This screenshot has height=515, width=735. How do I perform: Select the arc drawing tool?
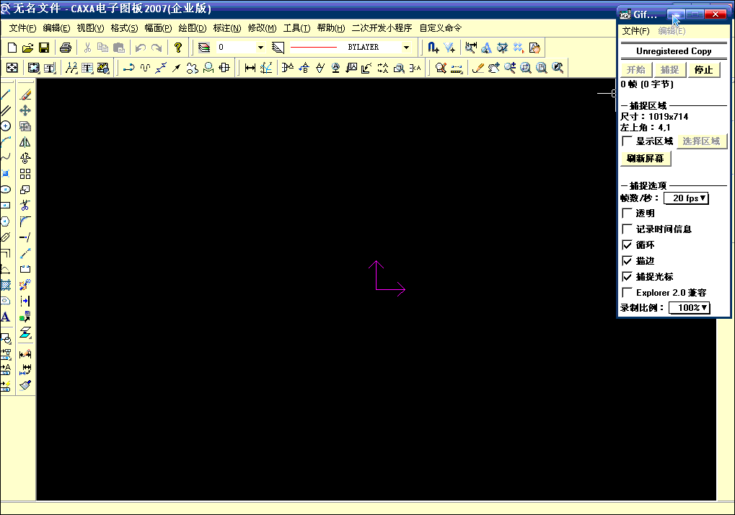6,142
